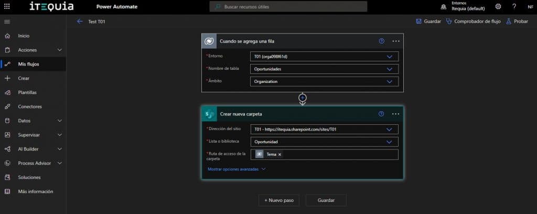Click the Mis flujos icon
537x214 pixels.
pyautogui.click(x=7, y=64)
